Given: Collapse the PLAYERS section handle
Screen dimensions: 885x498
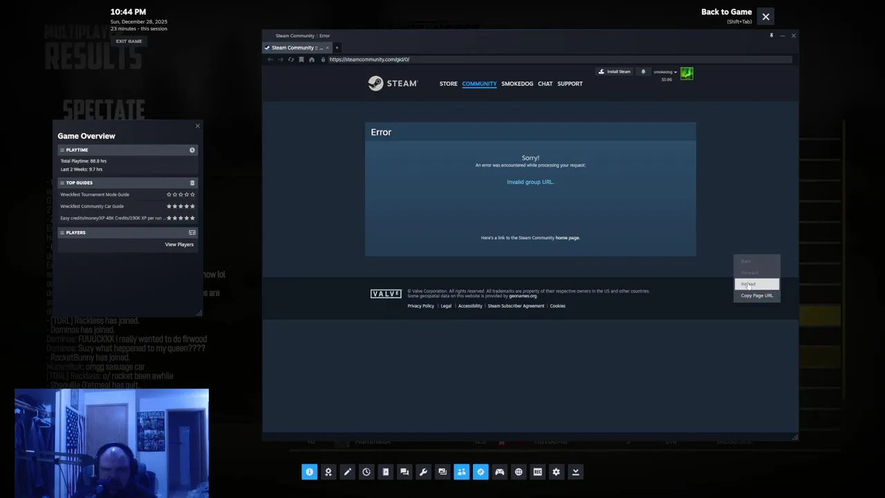Looking at the screenshot, I should tap(62, 232).
